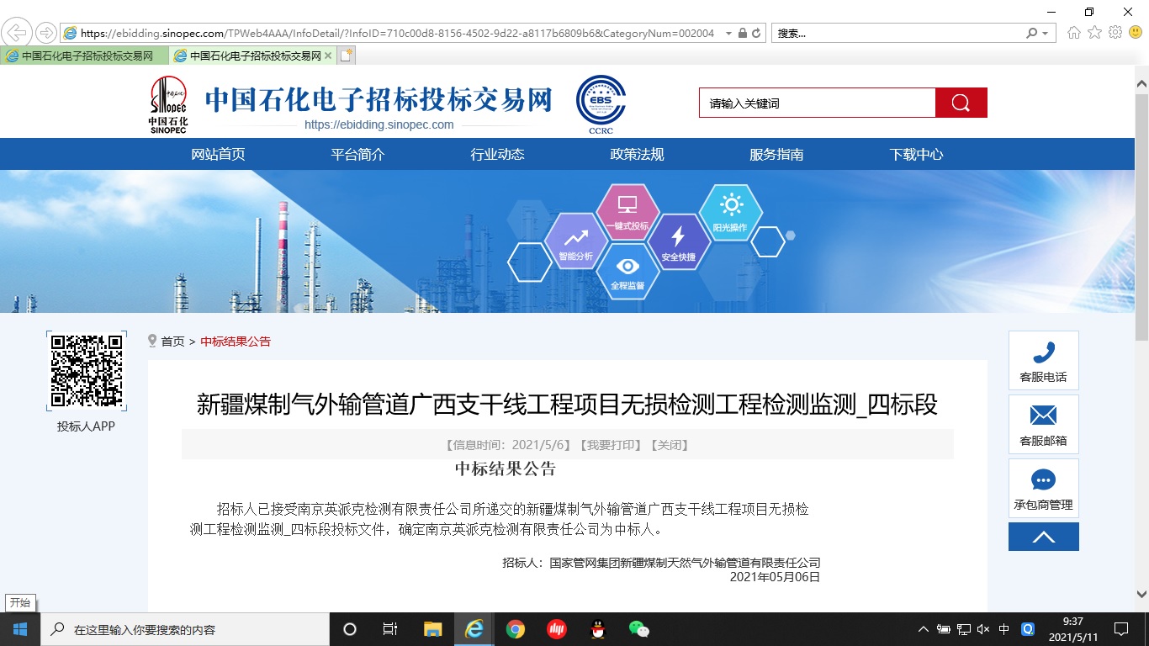Open the search provider dropdown arrow
Viewport: 1149px width, 646px height.
pos(1043,34)
